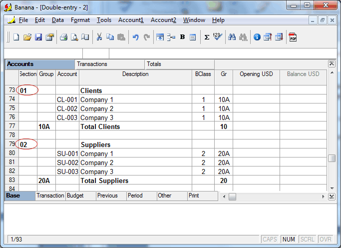Select the Base view tab

point(20,195)
